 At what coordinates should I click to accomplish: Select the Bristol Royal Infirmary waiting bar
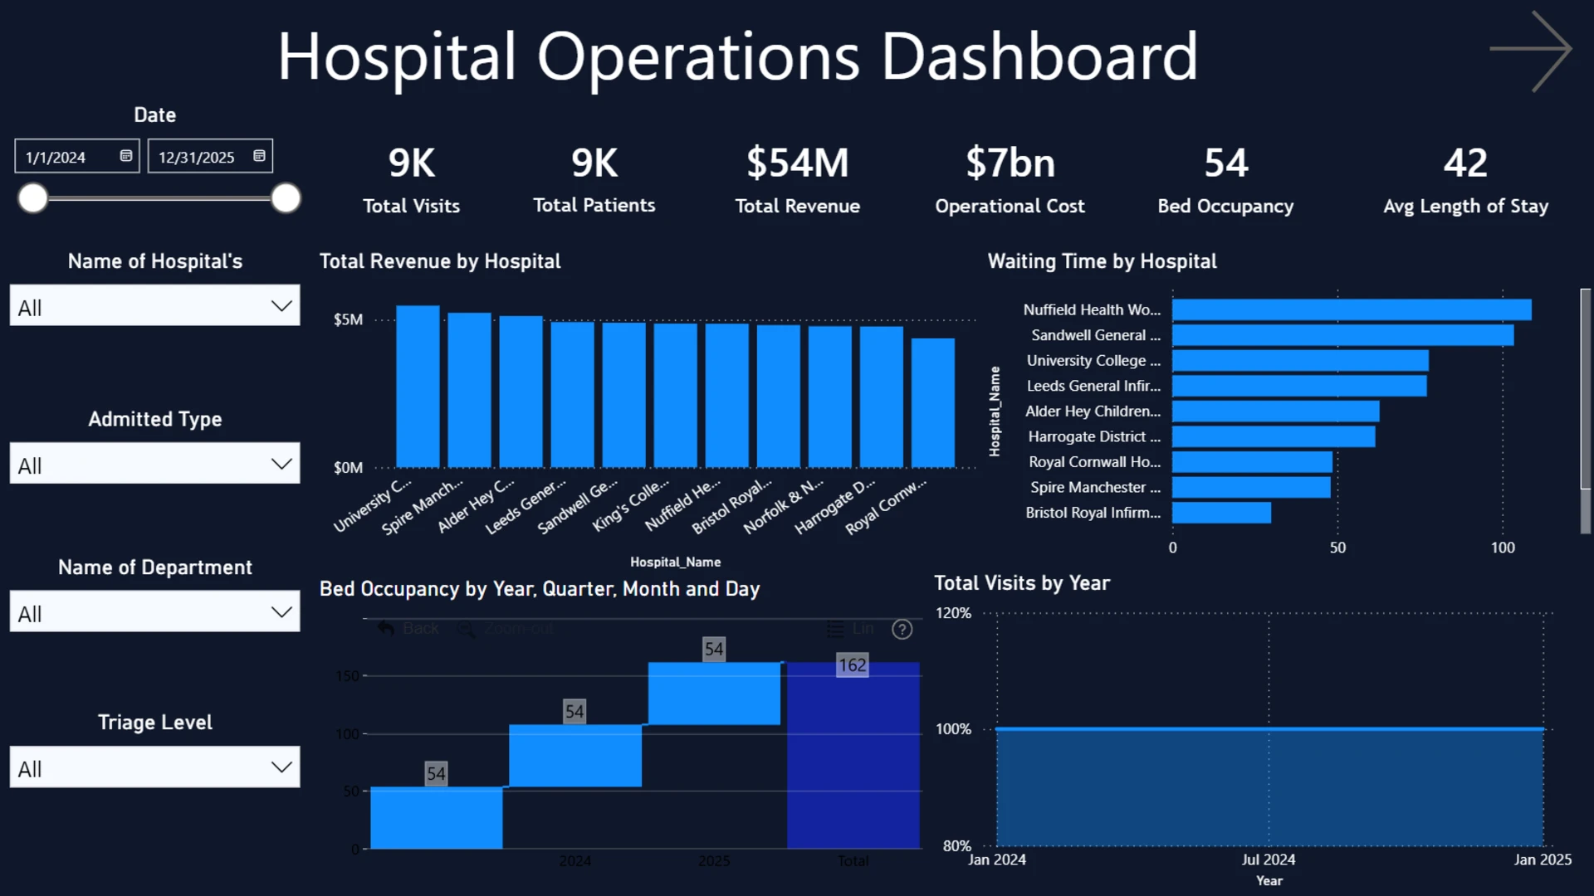[x=1221, y=513]
